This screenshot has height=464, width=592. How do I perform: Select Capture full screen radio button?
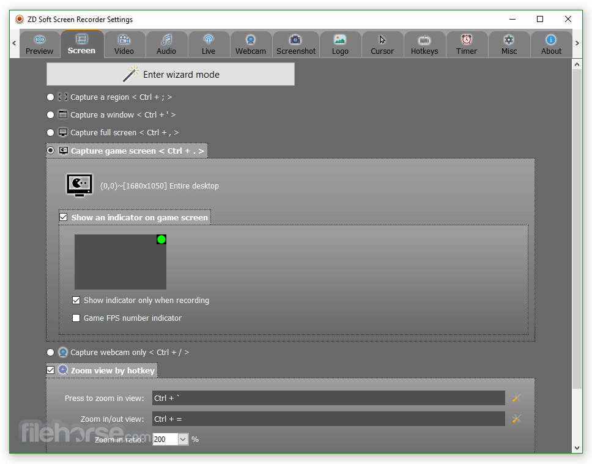tap(50, 133)
